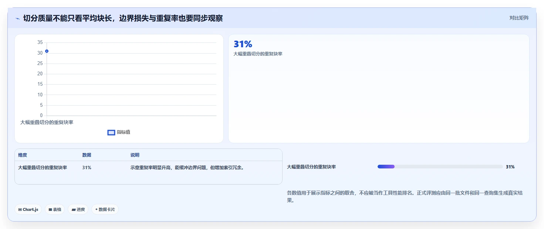Viewport: 544px width, 229px height.
Task: Click the Chart.js tag chip
Action: (28, 209)
